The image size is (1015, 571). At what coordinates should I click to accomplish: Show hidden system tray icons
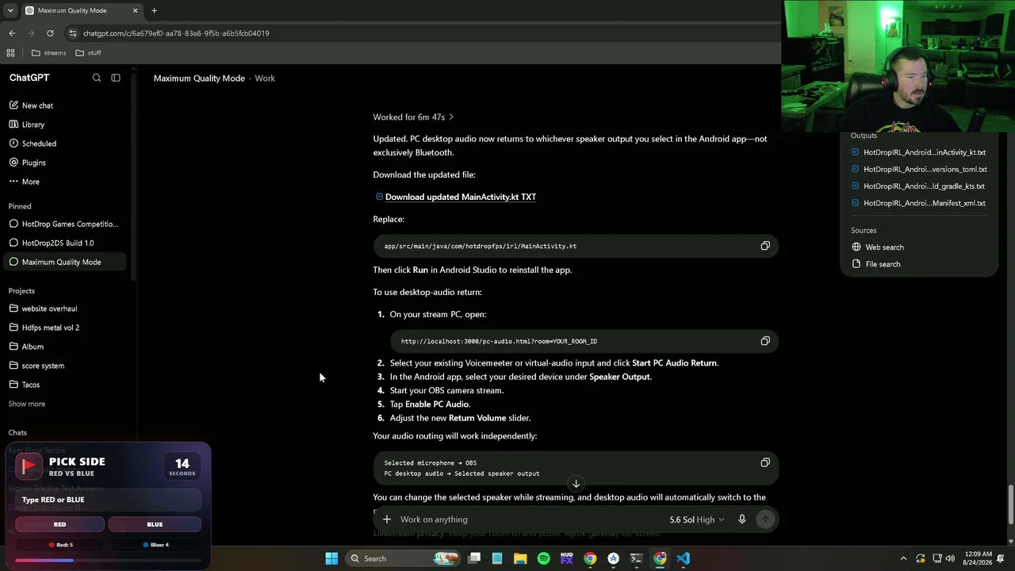coord(903,558)
